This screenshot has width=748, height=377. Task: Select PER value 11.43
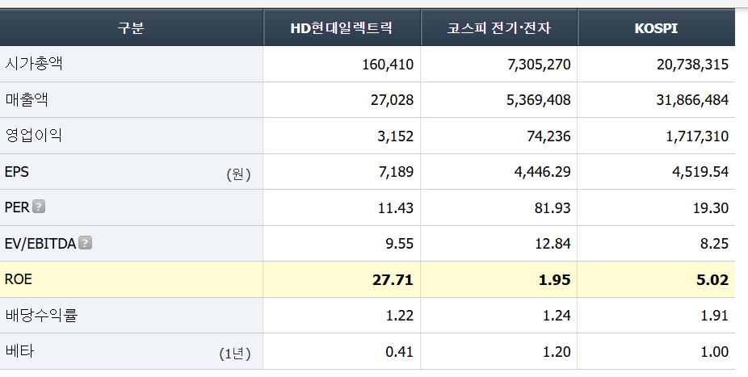coord(396,208)
